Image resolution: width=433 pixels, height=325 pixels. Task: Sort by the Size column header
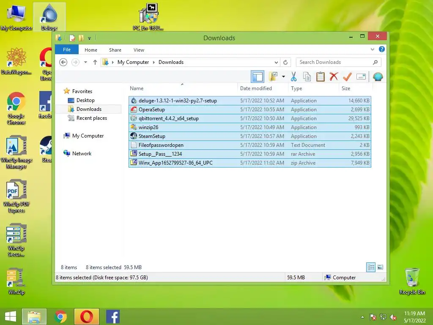(x=356, y=88)
